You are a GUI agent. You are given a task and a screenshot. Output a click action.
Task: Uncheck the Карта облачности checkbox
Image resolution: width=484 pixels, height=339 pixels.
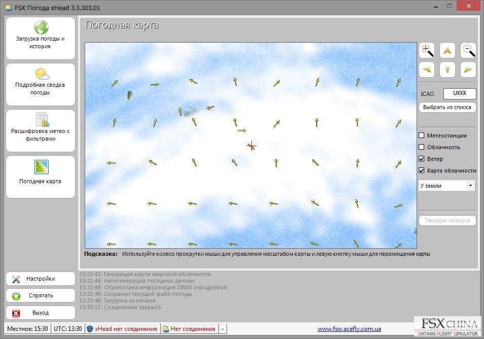click(x=421, y=171)
